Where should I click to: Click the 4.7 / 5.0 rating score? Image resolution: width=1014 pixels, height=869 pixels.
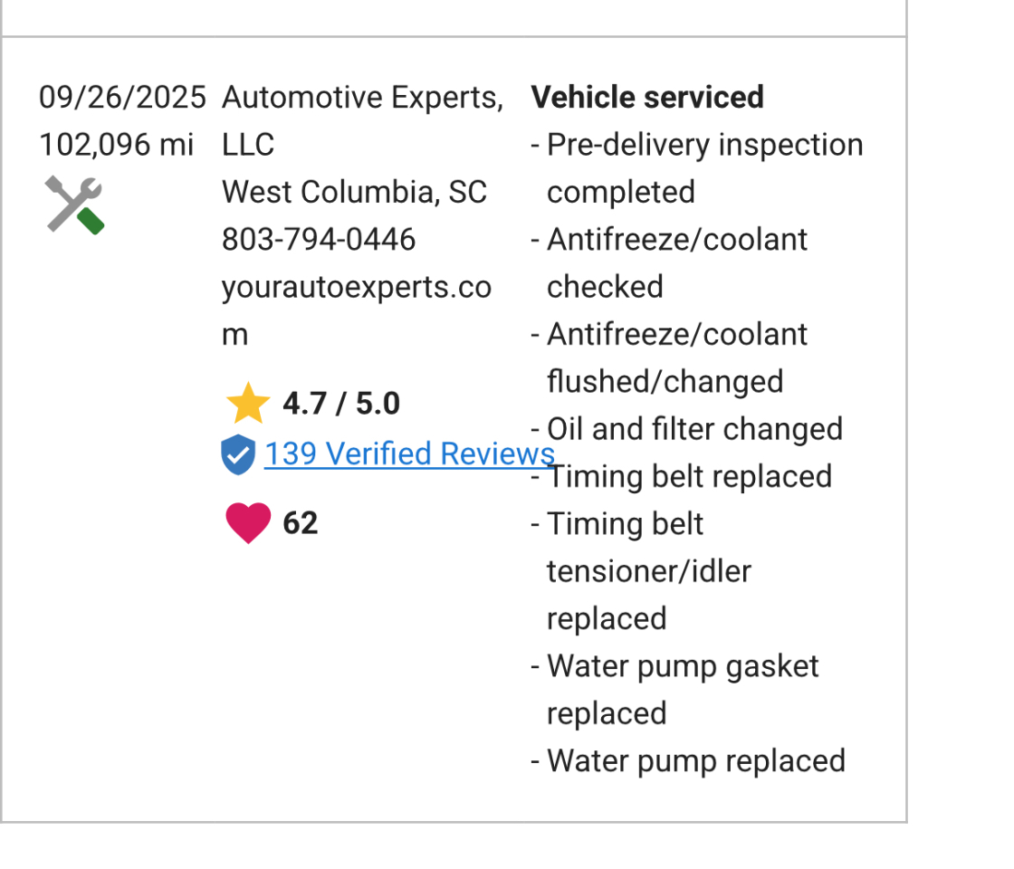(x=341, y=404)
